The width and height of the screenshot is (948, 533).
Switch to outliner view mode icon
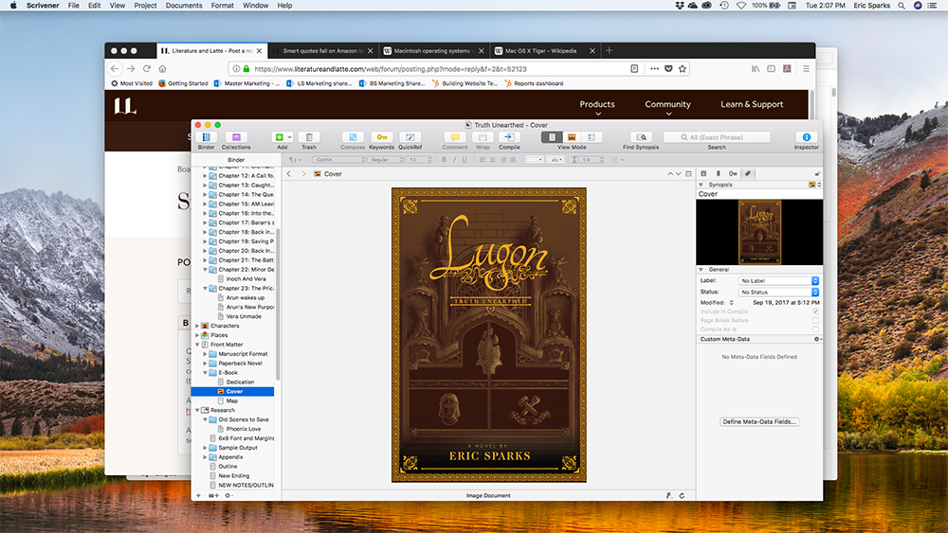coord(592,137)
